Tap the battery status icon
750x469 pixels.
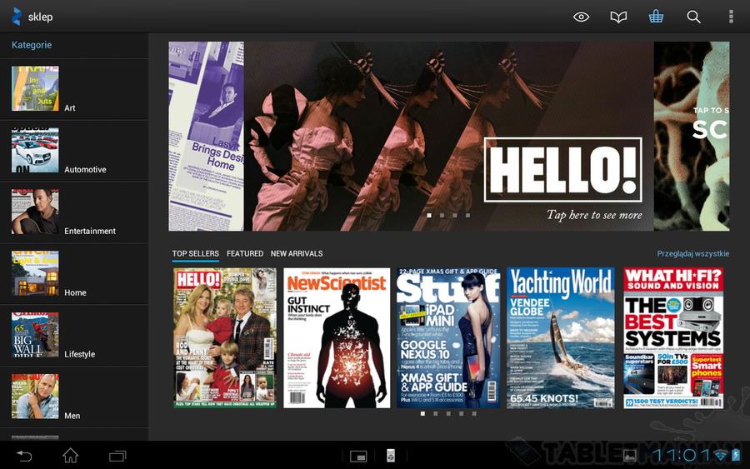(x=736, y=455)
